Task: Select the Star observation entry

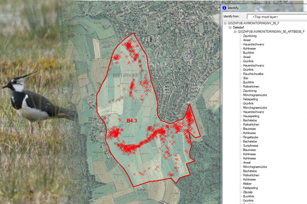Action: tap(246, 78)
